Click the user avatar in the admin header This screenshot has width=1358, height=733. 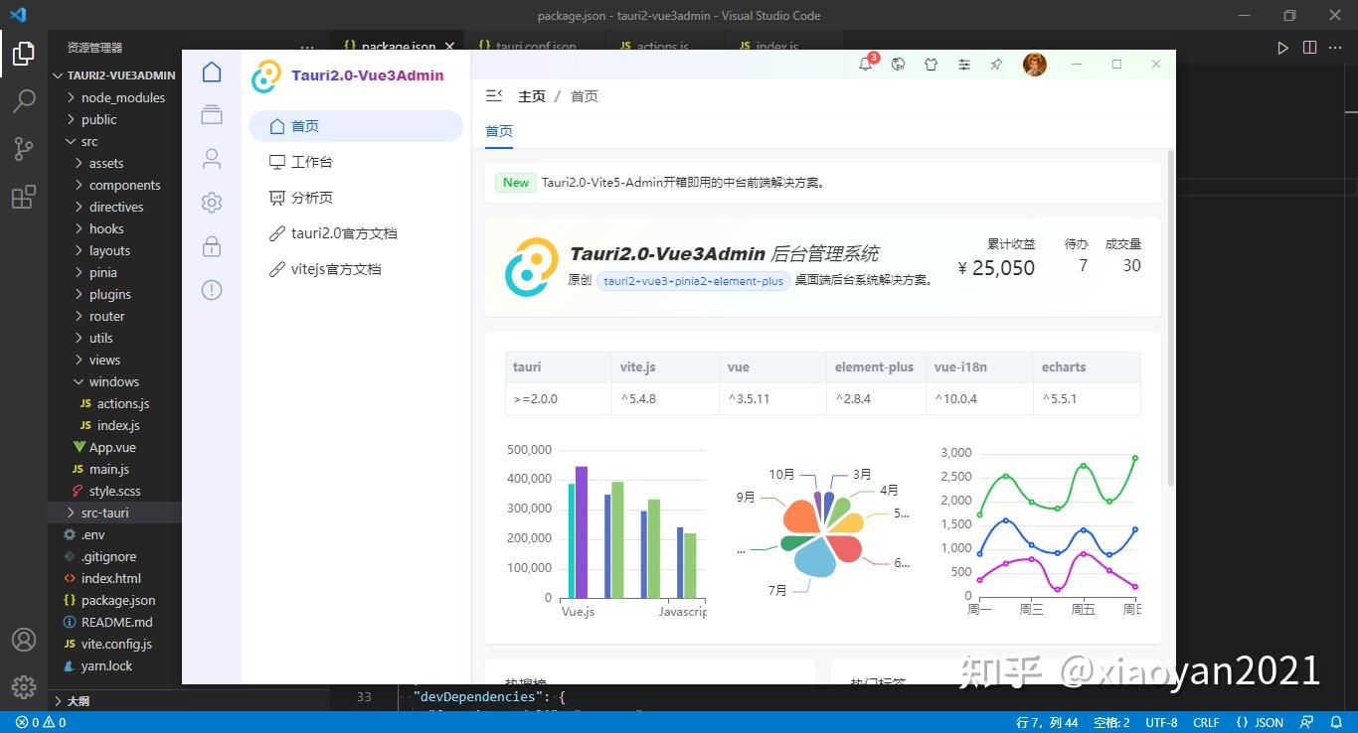click(x=1035, y=65)
